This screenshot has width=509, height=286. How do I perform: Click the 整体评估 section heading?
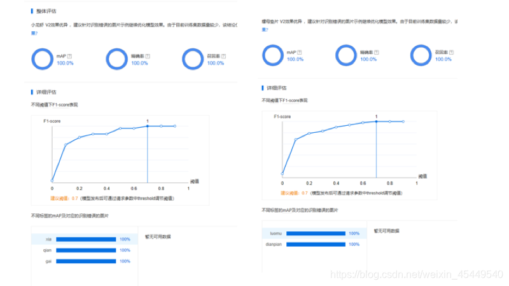coord(46,11)
